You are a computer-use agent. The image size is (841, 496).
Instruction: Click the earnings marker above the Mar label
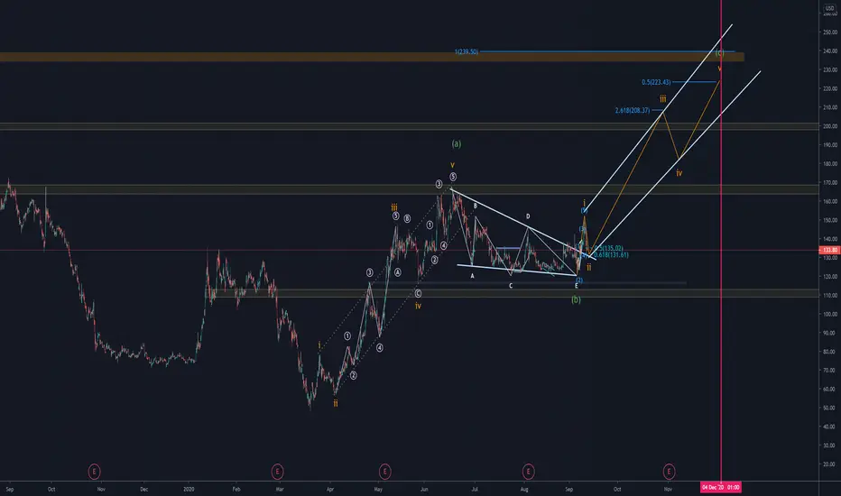[277, 472]
